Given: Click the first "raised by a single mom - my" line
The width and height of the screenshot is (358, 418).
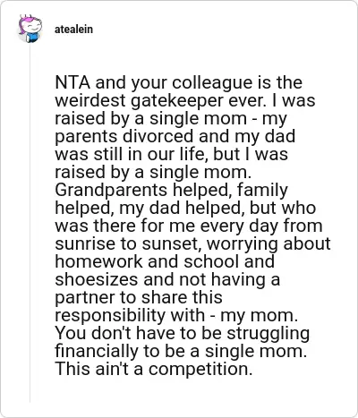Looking at the screenshot, I should pyautogui.click(x=171, y=118).
